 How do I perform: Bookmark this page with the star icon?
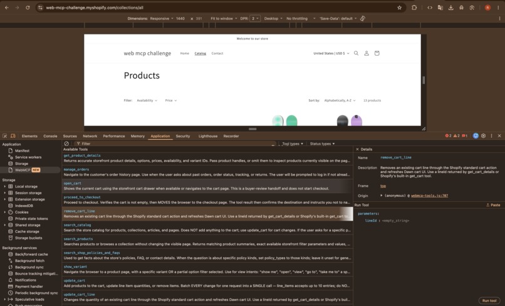[399, 8]
